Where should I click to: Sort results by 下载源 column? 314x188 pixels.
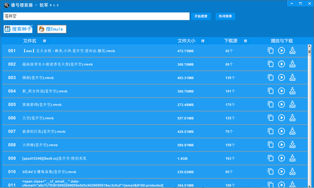point(245,41)
